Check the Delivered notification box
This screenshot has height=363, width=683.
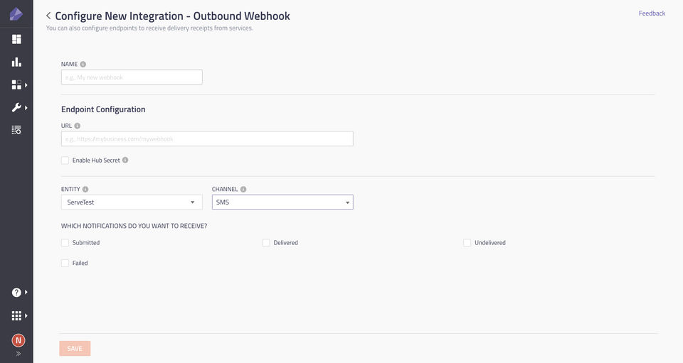tap(266, 243)
